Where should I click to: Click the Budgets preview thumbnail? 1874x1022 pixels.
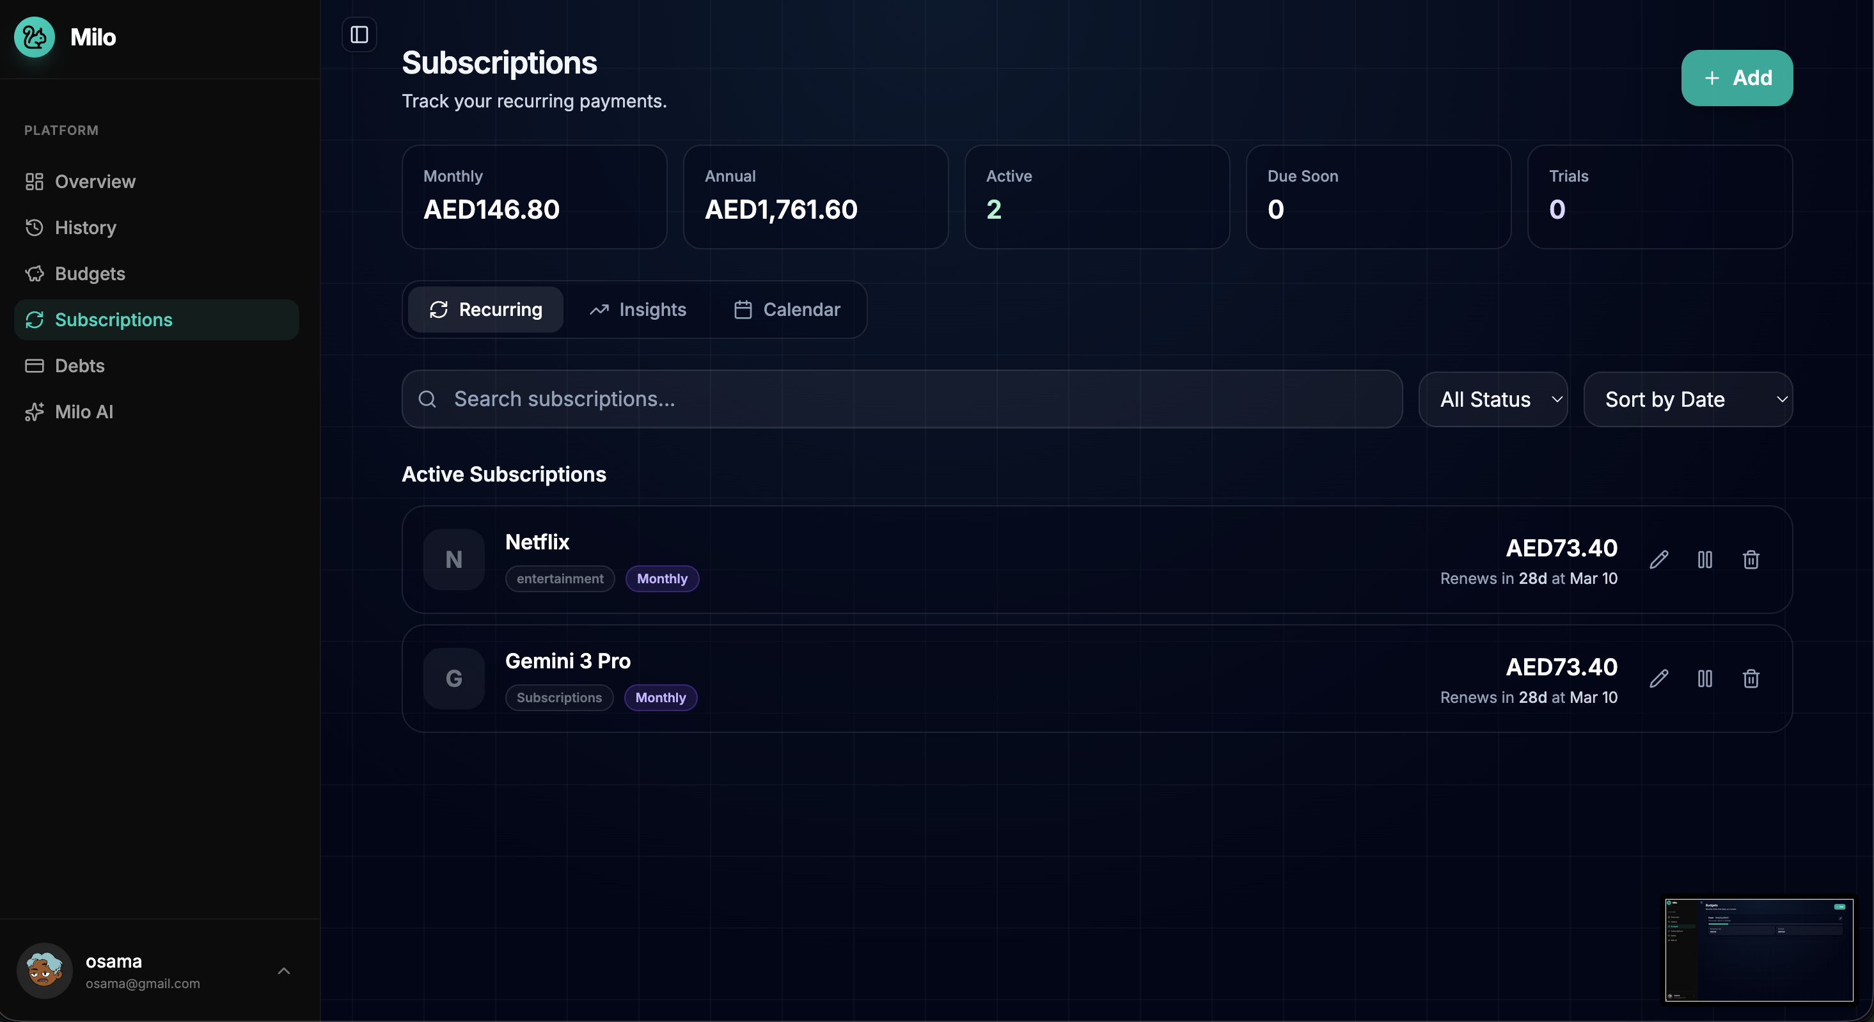click(1758, 949)
